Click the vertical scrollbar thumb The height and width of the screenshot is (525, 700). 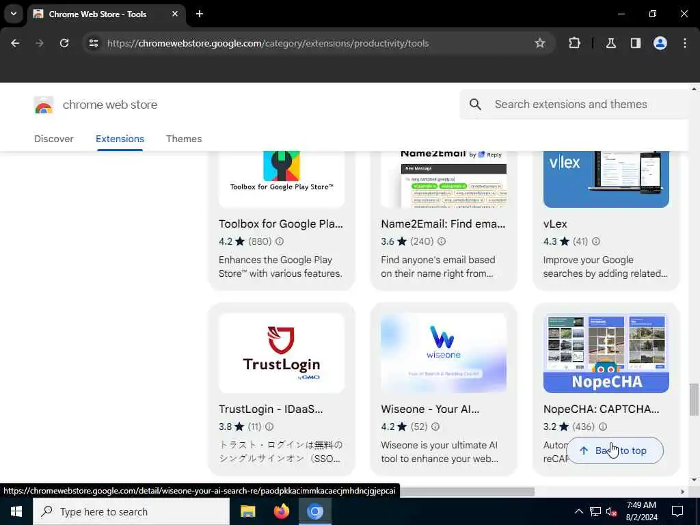(x=694, y=399)
